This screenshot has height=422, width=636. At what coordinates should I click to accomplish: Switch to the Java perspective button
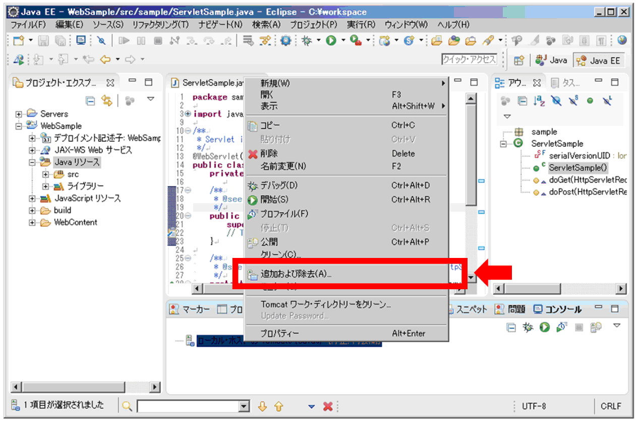click(551, 60)
